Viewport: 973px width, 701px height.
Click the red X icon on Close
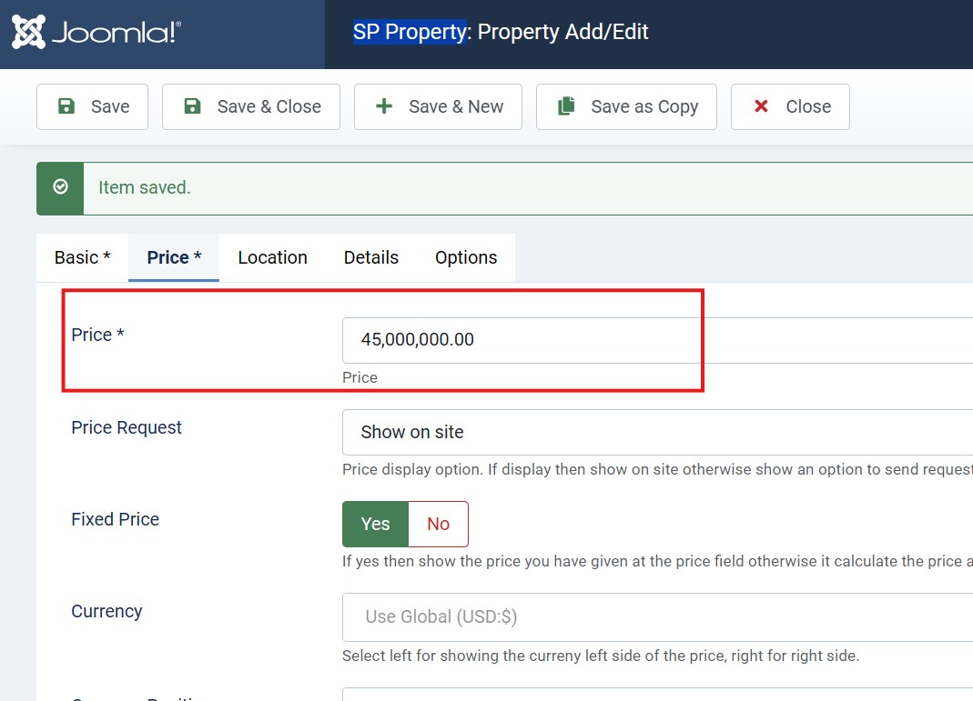point(761,106)
